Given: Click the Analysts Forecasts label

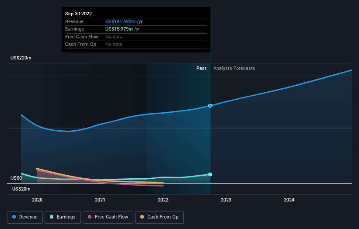Looking at the screenshot, I should click(x=234, y=68).
